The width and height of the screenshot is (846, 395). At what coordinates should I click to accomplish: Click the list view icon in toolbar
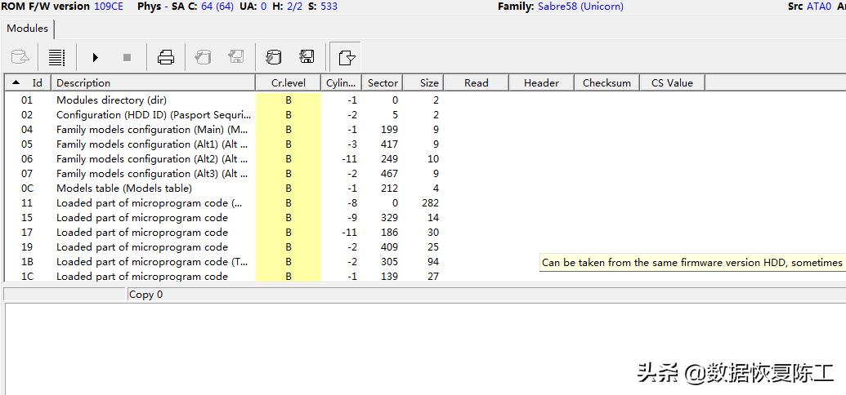pyautogui.click(x=56, y=57)
